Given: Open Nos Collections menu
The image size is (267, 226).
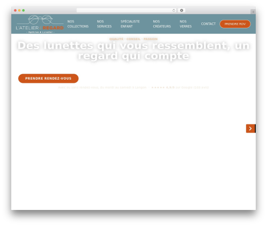Looking at the screenshot, I should 78,24.
